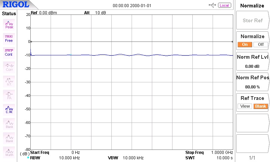
Task: Set Ref Trace to Blank in menu
Action: (x=261, y=106)
